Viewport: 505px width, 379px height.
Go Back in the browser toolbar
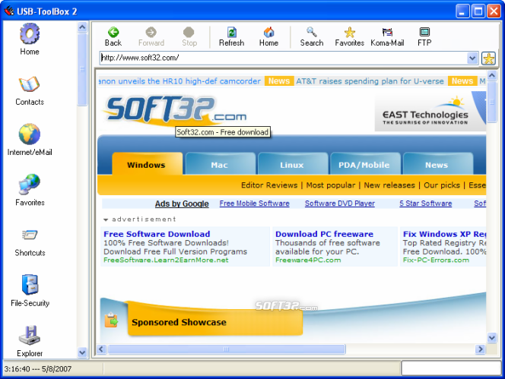113,36
